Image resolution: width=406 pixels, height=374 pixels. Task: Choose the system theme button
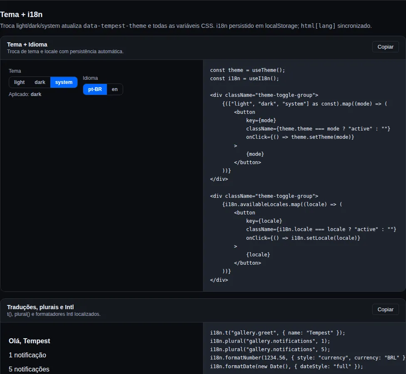coord(64,82)
